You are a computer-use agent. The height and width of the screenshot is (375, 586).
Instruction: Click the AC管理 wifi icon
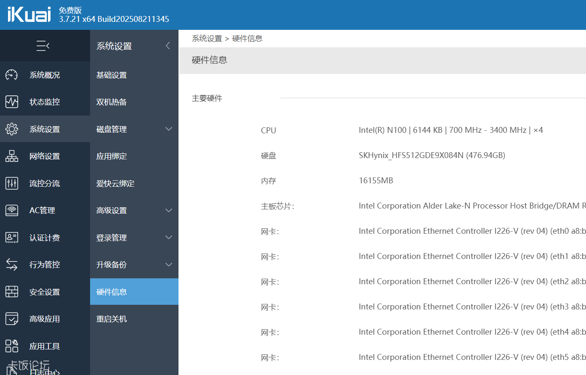[x=12, y=210]
